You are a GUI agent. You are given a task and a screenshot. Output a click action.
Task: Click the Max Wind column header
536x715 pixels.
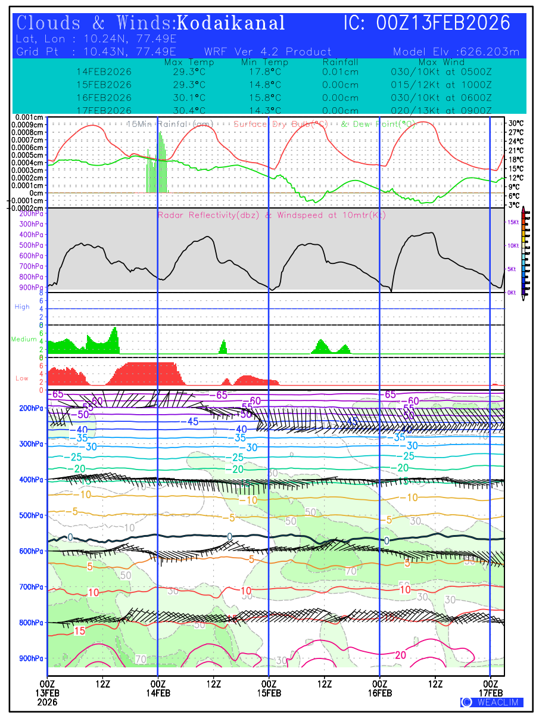pos(441,62)
